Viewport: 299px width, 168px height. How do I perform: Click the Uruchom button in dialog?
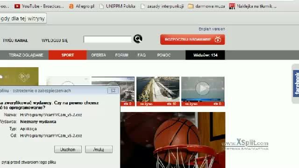(68, 149)
